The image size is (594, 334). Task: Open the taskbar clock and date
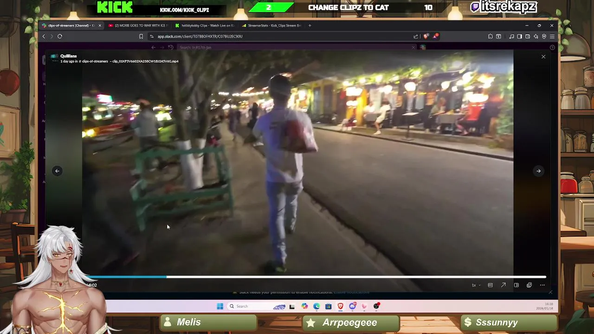[x=544, y=306]
